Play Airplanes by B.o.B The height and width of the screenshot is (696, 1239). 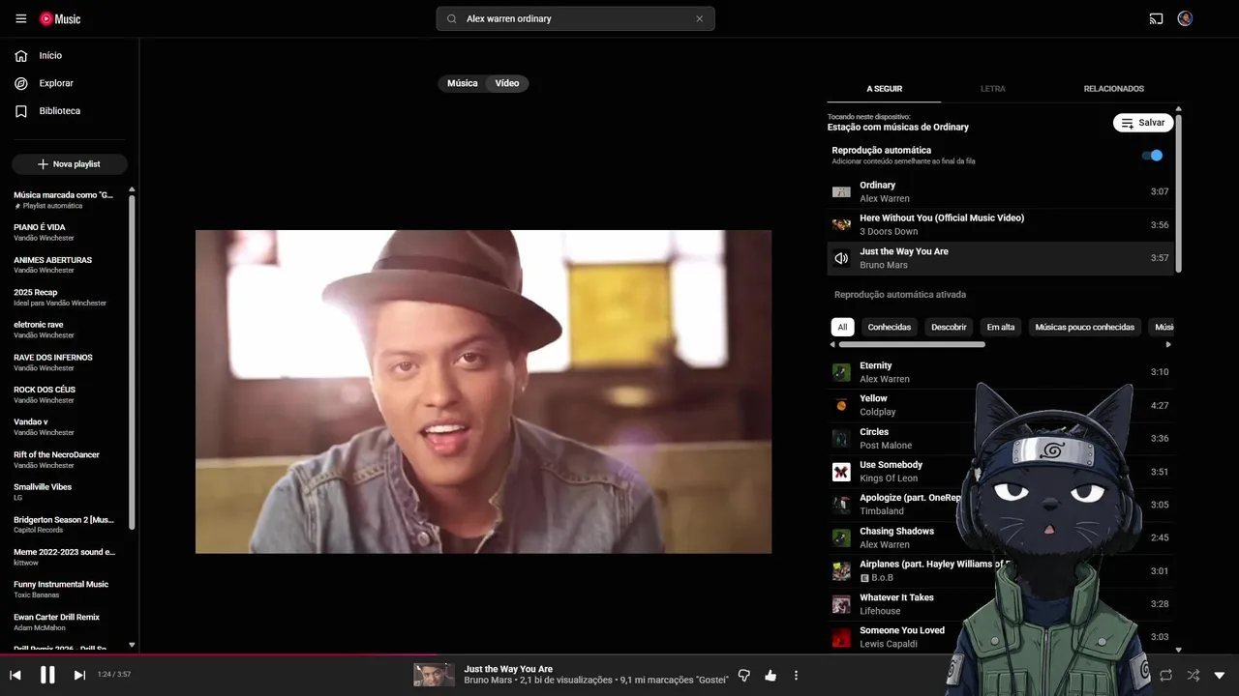pyautogui.click(x=1000, y=570)
